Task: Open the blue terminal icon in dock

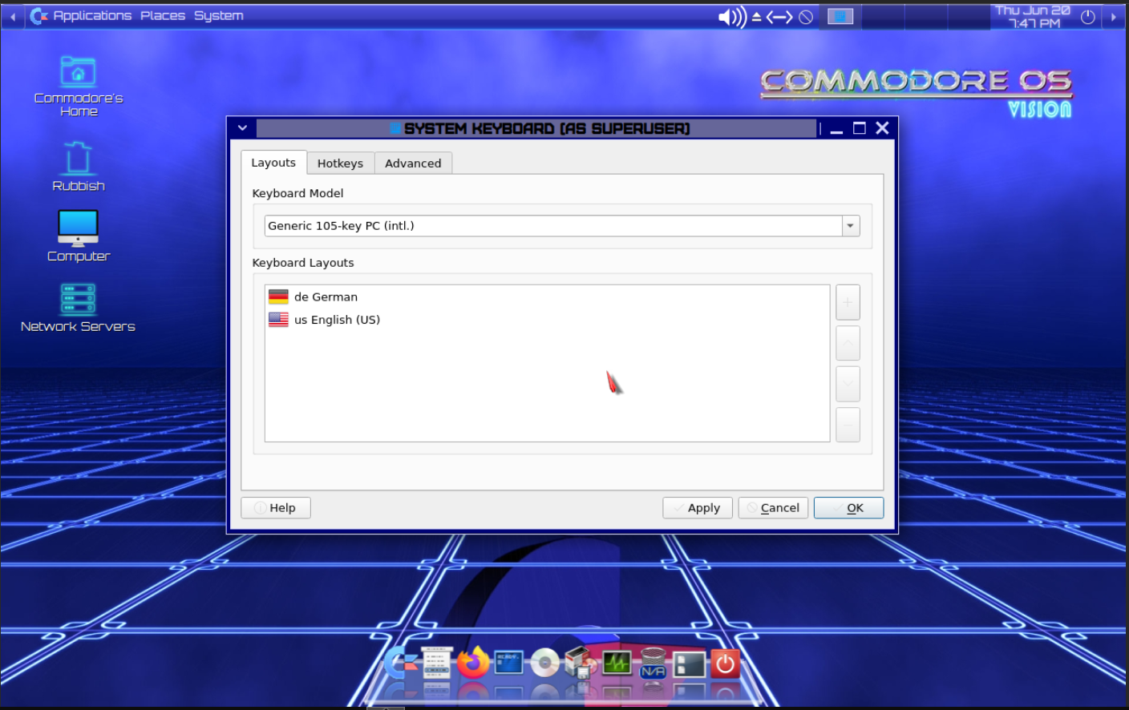Action: tap(508, 663)
